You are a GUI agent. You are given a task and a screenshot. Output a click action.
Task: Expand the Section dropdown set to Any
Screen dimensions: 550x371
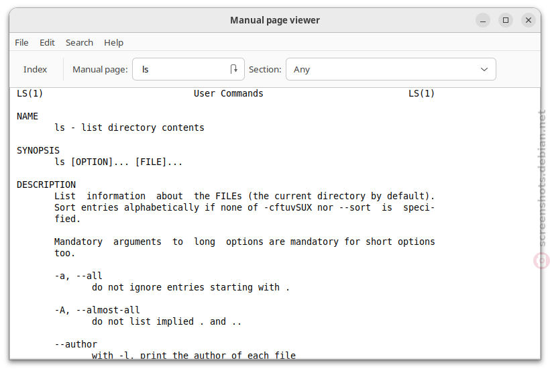pyautogui.click(x=391, y=69)
